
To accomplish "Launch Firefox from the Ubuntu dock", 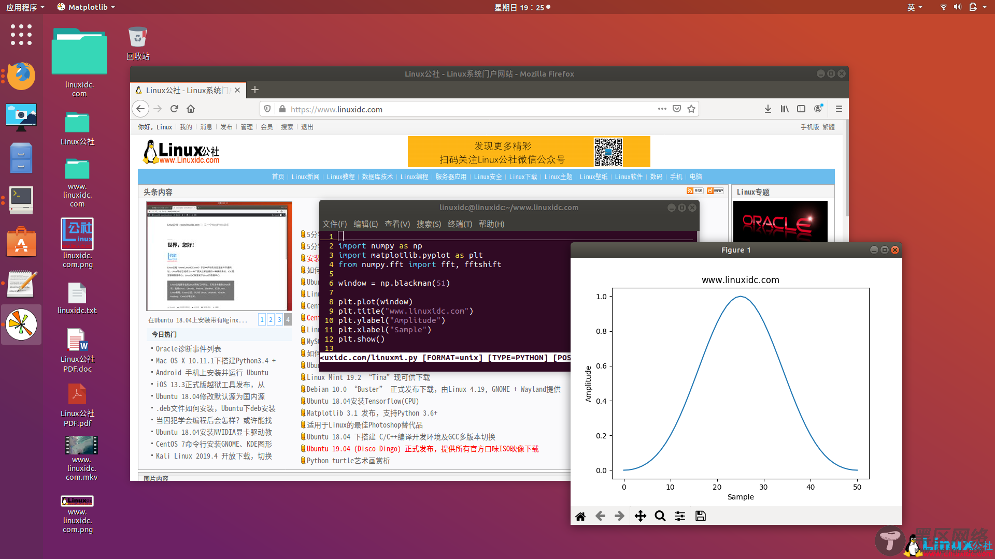I will [x=21, y=76].
